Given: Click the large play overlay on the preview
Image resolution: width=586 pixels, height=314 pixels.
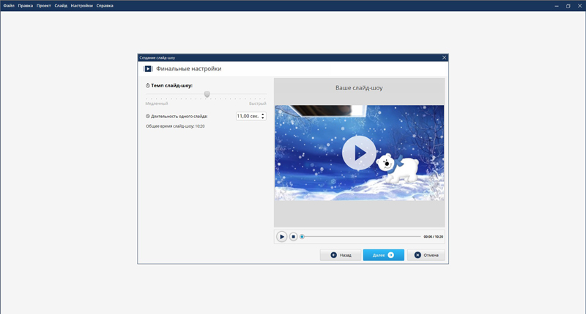Looking at the screenshot, I should (359, 153).
